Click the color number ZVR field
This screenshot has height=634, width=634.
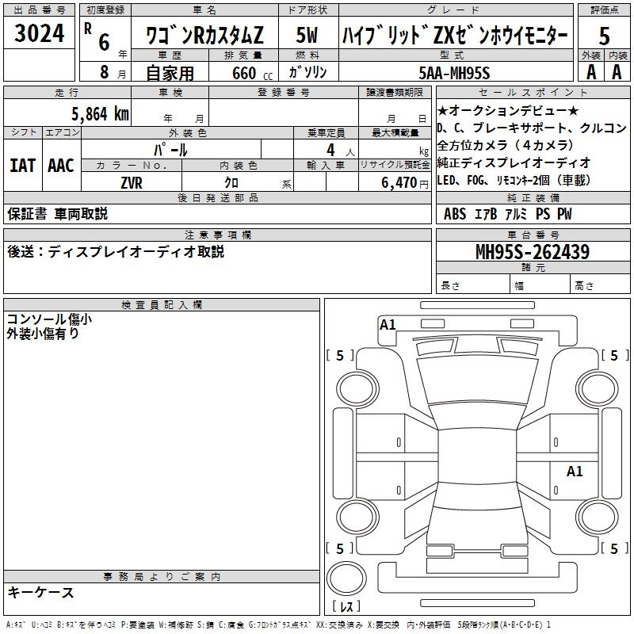tap(132, 182)
